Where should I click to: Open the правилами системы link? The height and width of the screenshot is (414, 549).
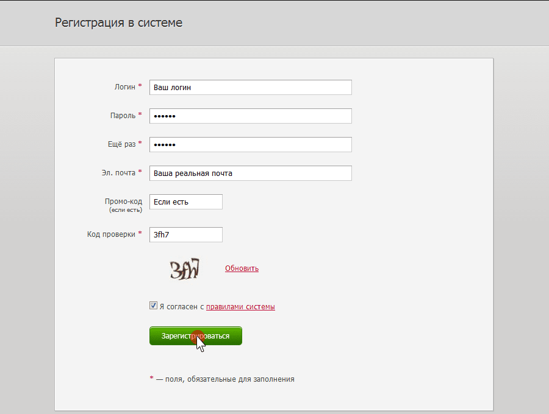[x=240, y=307]
